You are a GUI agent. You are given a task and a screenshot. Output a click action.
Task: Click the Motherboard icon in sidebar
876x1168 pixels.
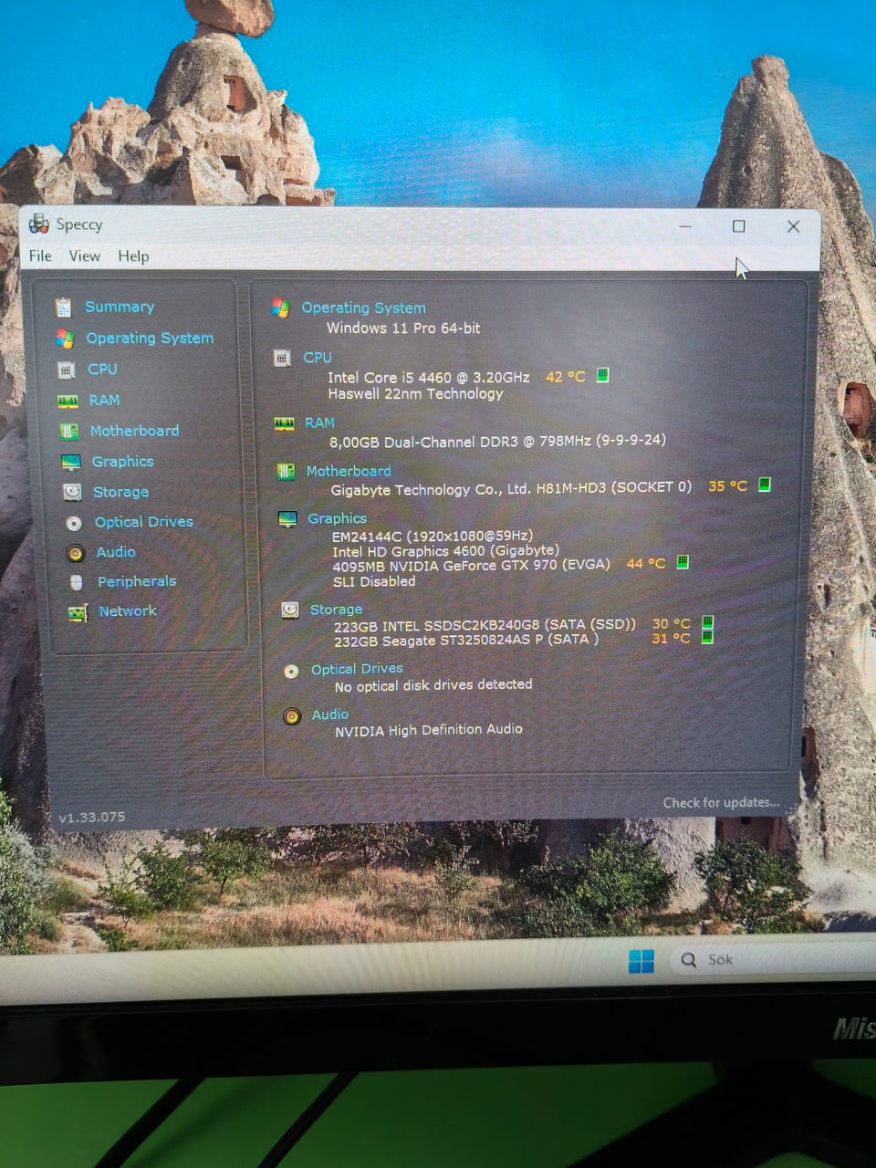coord(69,431)
